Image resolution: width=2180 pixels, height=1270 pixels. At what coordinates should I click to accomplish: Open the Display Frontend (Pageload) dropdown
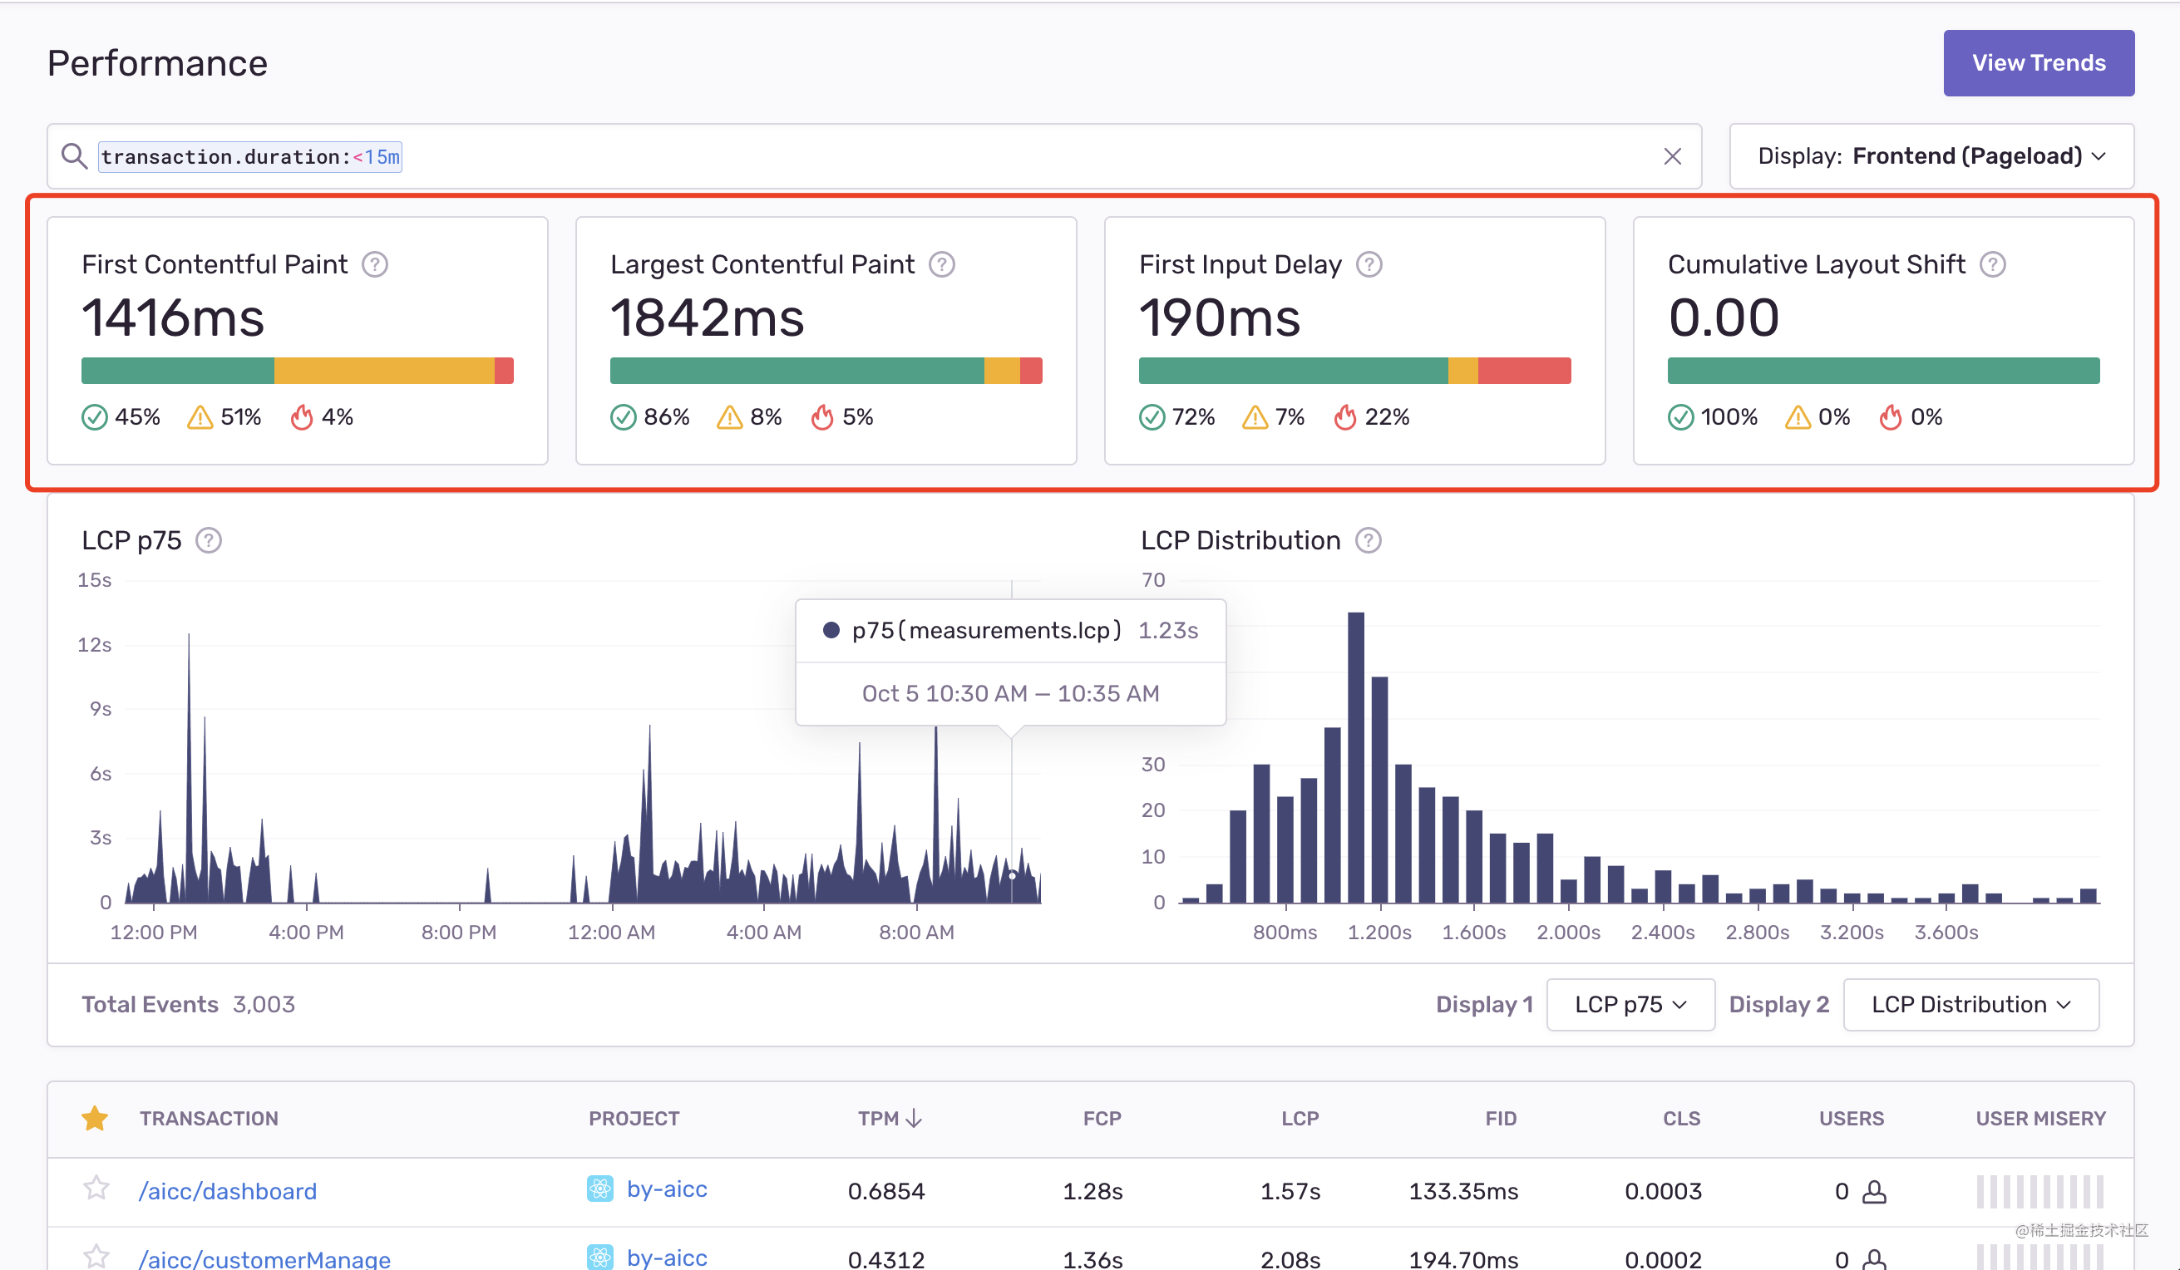(x=1931, y=155)
